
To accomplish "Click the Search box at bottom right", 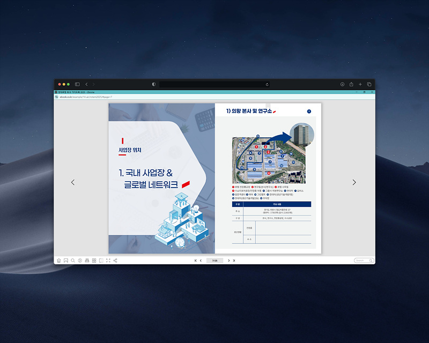I will (x=364, y=260).
